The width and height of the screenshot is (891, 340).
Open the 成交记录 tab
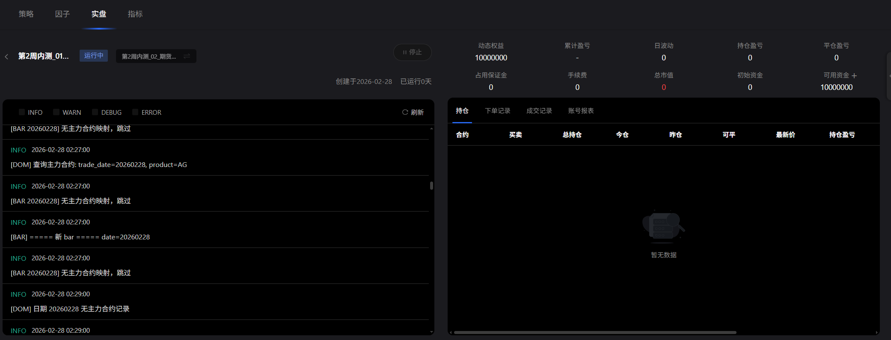539,111
